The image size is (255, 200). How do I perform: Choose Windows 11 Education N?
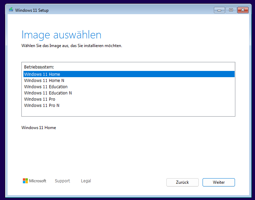129,93
